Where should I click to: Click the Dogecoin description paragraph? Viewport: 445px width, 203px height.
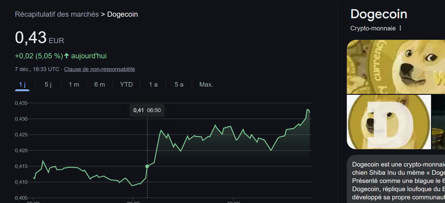(x=398, y=181)
